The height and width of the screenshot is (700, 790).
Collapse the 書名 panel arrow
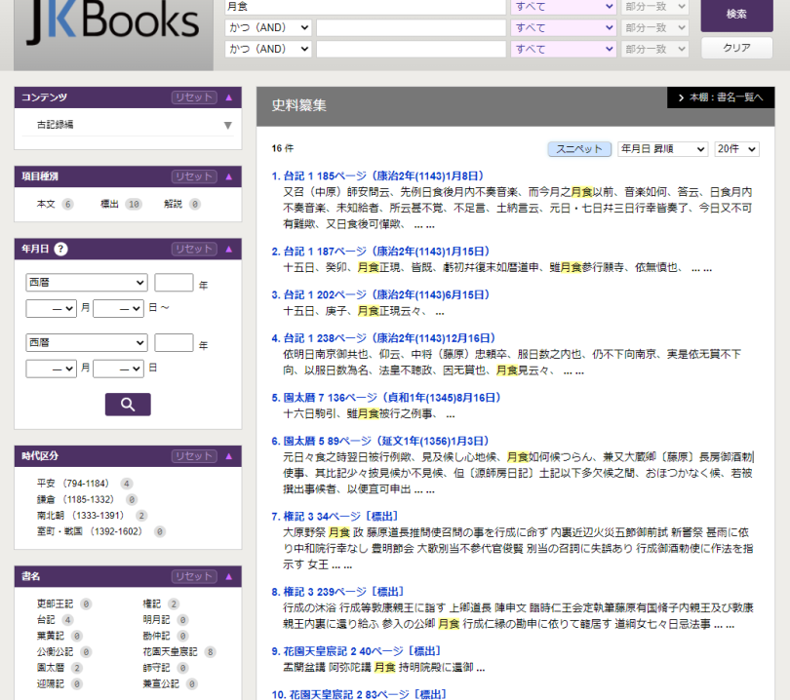229,576
